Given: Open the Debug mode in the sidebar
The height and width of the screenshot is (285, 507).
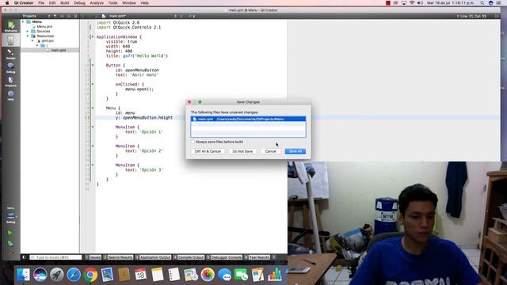Looking at the screenshot, I should [10, 67].
